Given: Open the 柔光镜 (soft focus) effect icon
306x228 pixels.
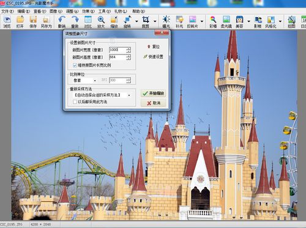Looking at the screenshot, I should [x=226, y=22].
